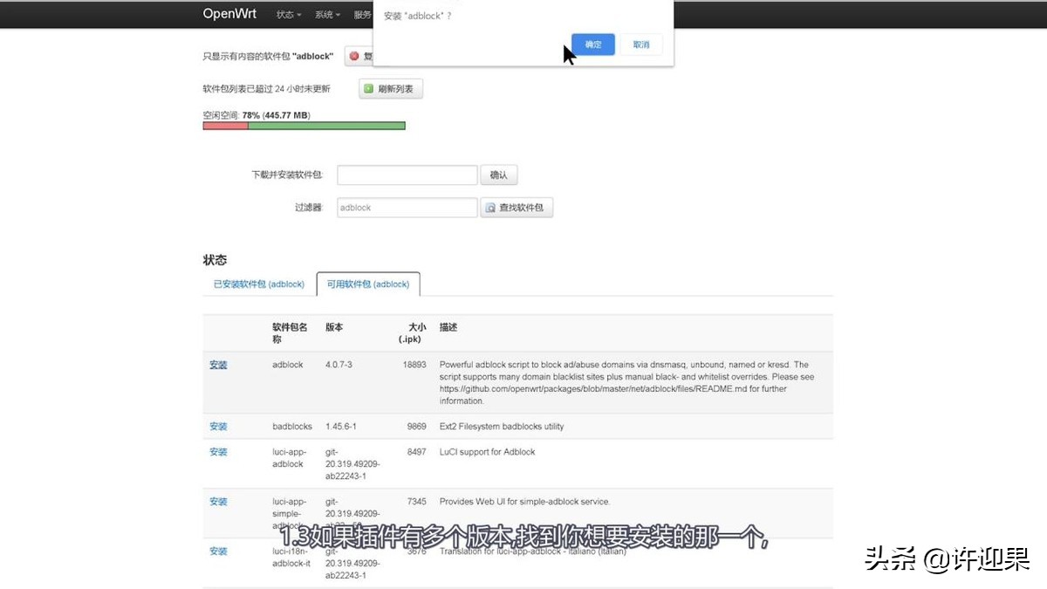
Task: Click the 过滤器 filter field showing adblock
Action: [x=407, y=207]
